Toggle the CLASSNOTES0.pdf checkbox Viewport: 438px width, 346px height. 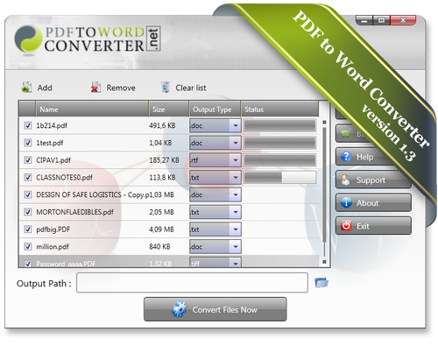28,177
